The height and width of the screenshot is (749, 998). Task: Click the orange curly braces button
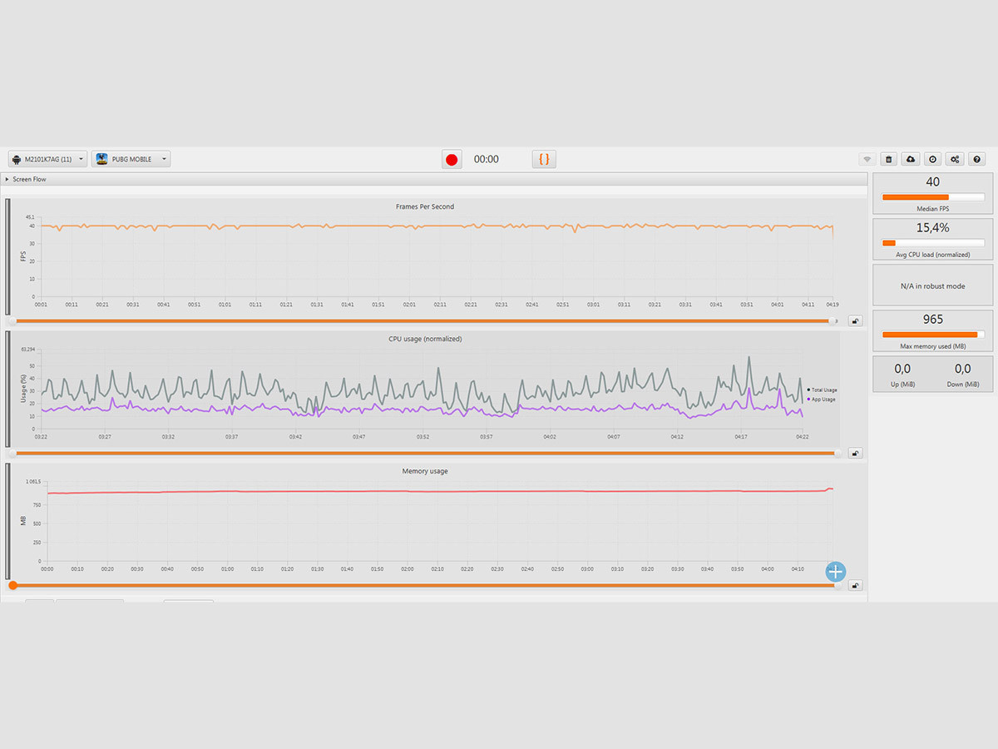click(x=544, y=159)
